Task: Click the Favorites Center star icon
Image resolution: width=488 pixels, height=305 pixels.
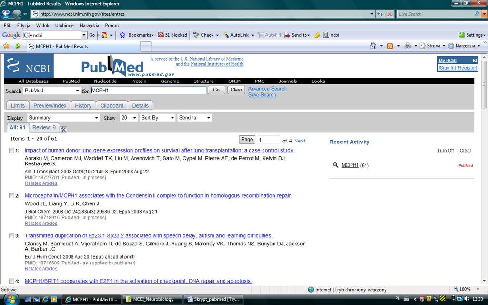Action: click(6, 46)
